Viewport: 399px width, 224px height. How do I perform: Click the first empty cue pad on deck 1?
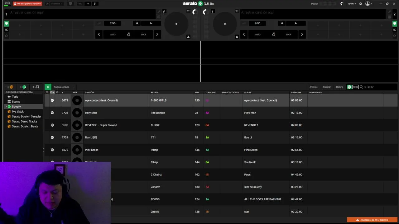[19, 25]
